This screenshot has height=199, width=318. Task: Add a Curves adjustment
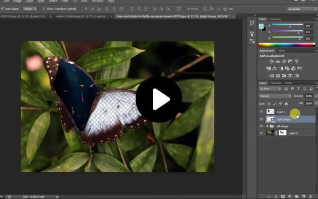tap(284, 61)
